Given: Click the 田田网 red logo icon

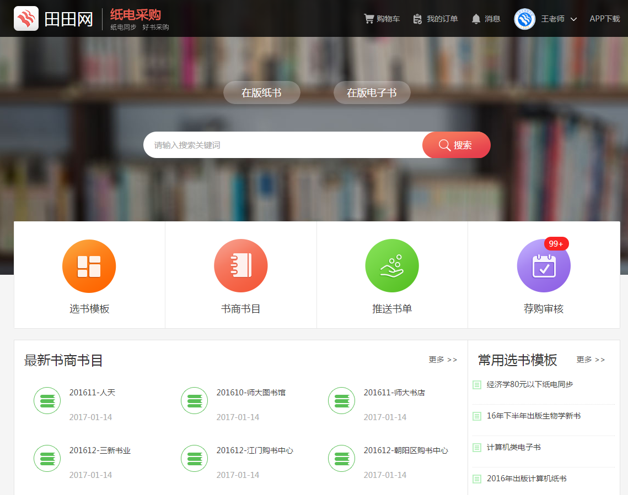Looking at the screenshot, I should tap(26, 18).
